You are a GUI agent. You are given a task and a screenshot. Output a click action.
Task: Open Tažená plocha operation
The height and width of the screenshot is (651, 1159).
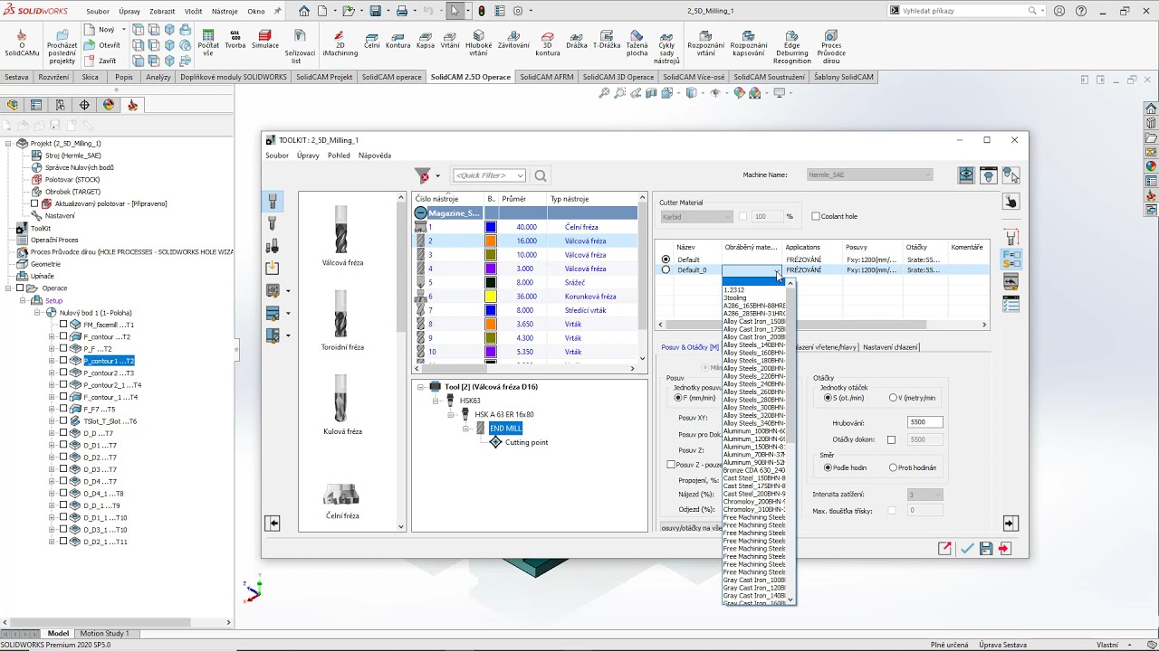pyautogui.click(x=637, y=43)
